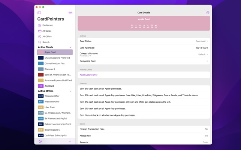This screenshot has height=150, width=241.
Task: Click the $60 Peloton offer badge
Action: click(41, 124)
